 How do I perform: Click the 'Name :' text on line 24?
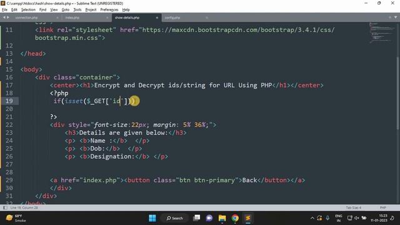click(x=101, y=141)
